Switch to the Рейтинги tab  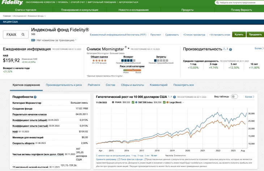(94, 85)
